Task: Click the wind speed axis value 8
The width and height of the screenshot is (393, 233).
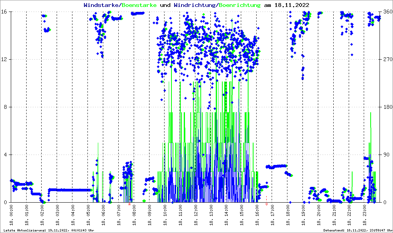Action: (5, 107)
